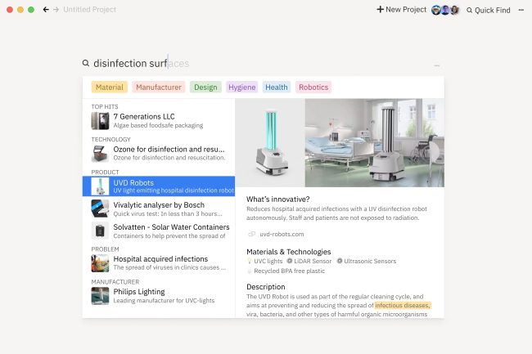Click the first collaborator avatar
Image resolution: width=532 pixels, height=354 pixels.
[436, 10]
